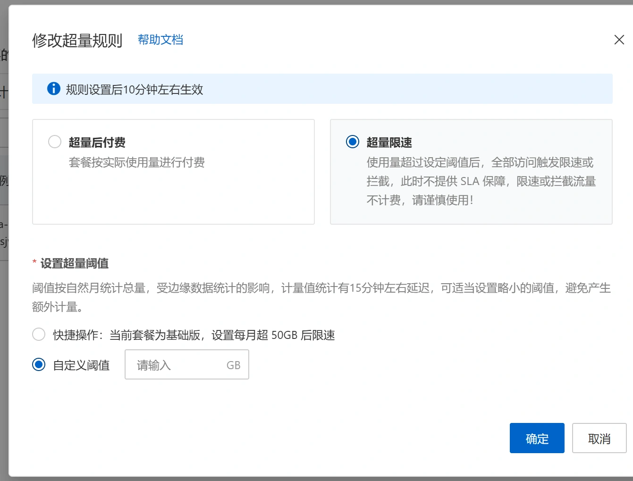Image resolution: width=633 pixels, height=481 pixels.
Task: Click the 设置超量阈值 section label
Action: tap(75, 263)
